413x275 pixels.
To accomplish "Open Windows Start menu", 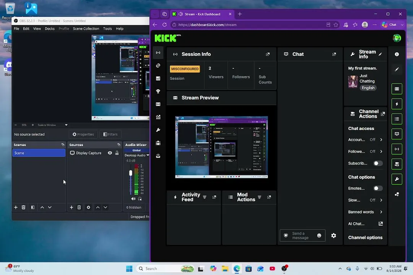I will coord(129,269).
